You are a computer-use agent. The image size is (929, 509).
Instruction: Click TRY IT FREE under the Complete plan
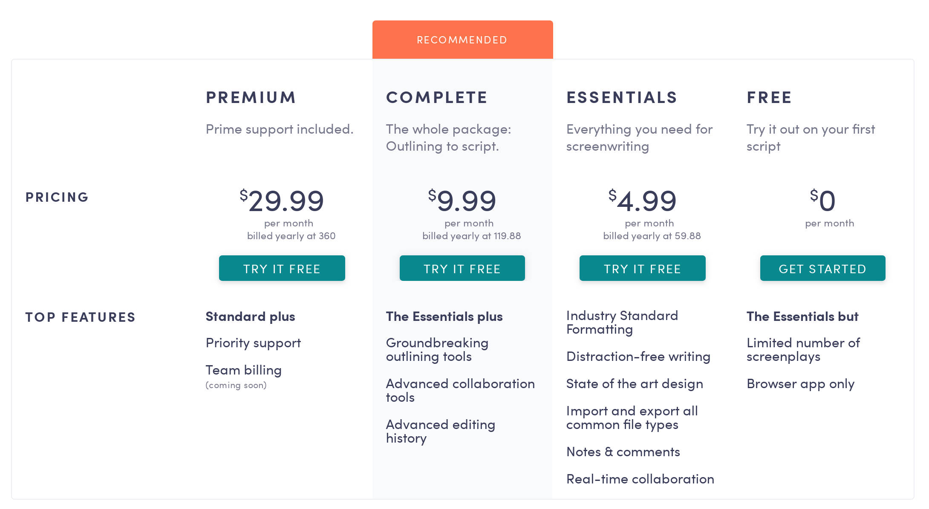(x=462, y=268)
